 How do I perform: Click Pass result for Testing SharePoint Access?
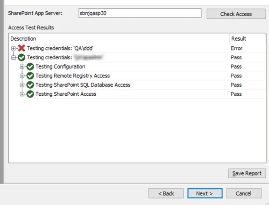pyautogui.click(x=236, y=94)
